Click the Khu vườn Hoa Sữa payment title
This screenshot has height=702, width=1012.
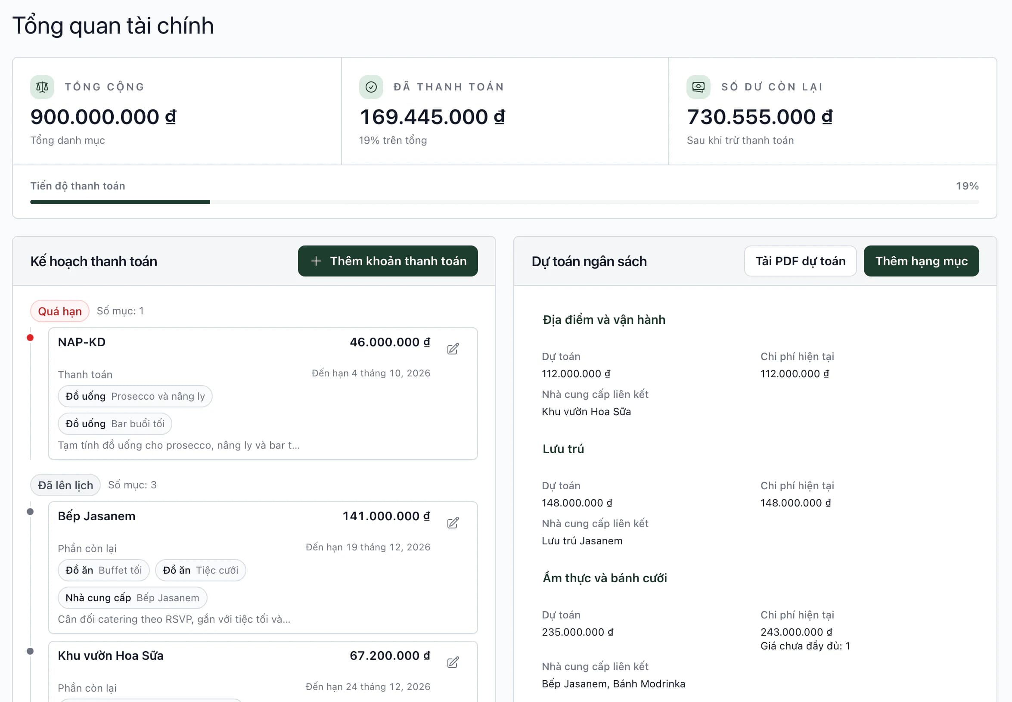click(x=111, y=655)
